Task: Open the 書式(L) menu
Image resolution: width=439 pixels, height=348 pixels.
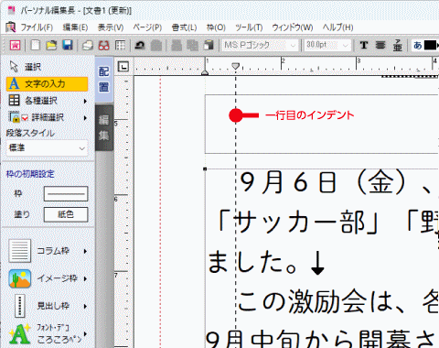Action: click(x=184, y=27)
